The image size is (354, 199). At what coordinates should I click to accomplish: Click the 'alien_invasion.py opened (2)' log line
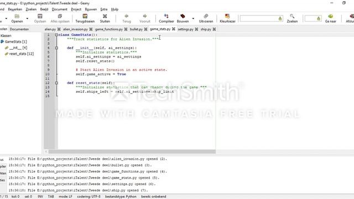point(88,159)
